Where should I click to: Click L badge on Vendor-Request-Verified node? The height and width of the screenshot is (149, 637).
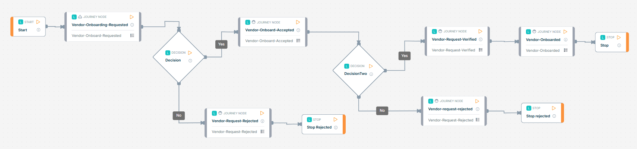(434, 32)
